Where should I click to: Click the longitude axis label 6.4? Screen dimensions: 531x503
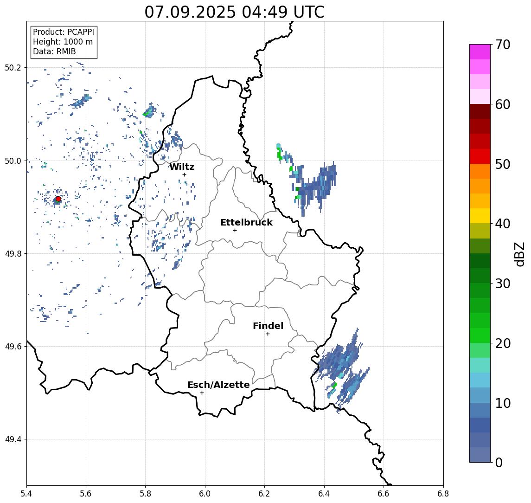click(324, 494)
